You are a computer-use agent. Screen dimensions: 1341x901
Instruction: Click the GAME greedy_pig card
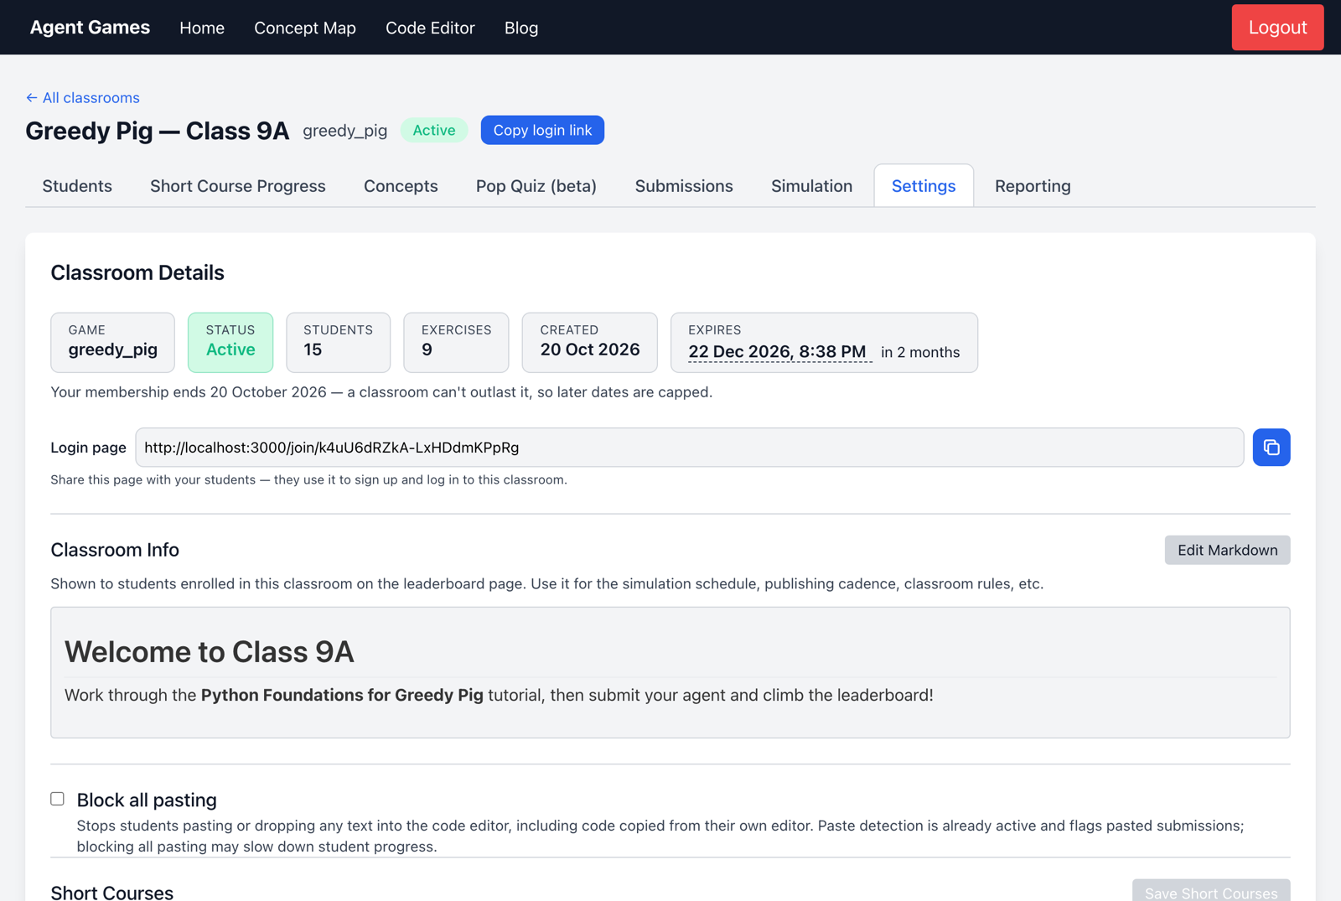click(112, 342)
